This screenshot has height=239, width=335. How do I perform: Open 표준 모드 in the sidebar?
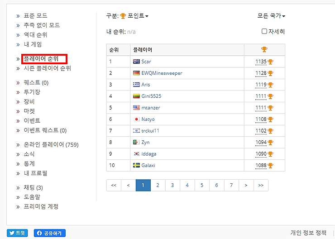[x=35, y=16]
